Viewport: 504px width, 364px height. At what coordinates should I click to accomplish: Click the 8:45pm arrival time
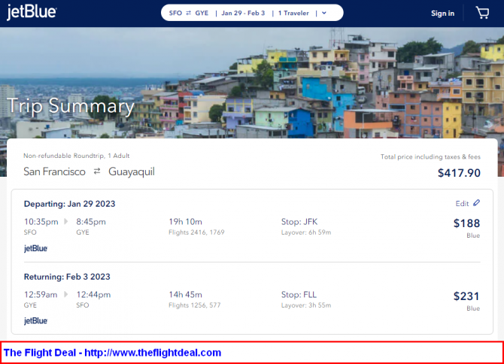point(91,222)
